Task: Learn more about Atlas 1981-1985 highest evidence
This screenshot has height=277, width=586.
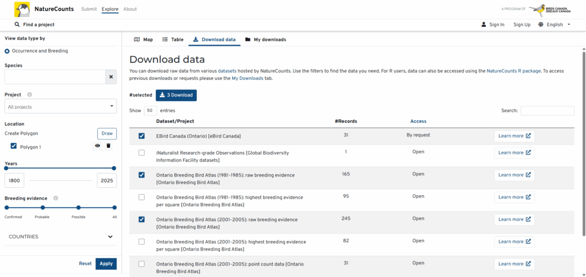Action: 514,197
